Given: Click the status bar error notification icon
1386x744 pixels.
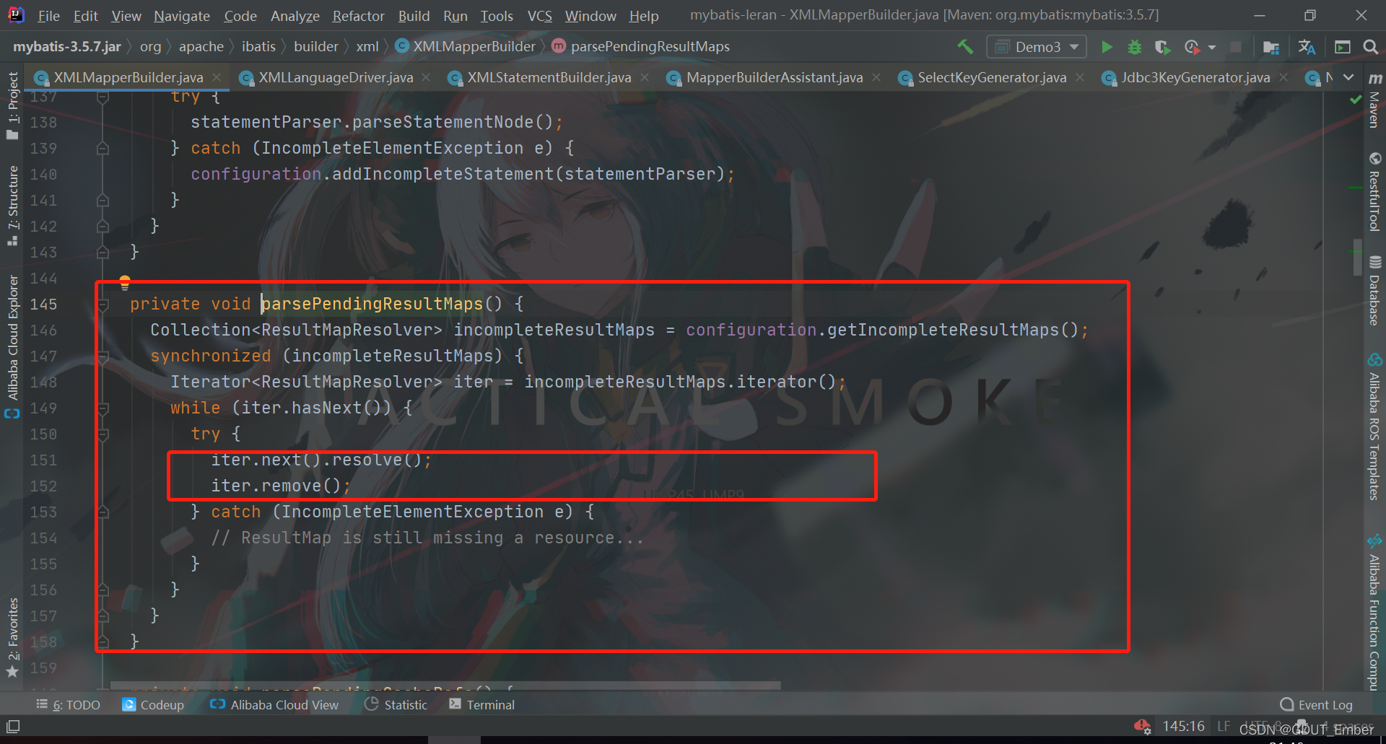Looking at the screenshot, I should click(1142, 727).
